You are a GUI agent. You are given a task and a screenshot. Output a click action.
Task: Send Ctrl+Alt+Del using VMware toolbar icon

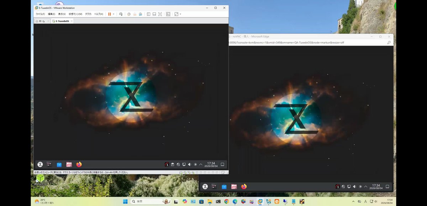click(x=121, y=14)
